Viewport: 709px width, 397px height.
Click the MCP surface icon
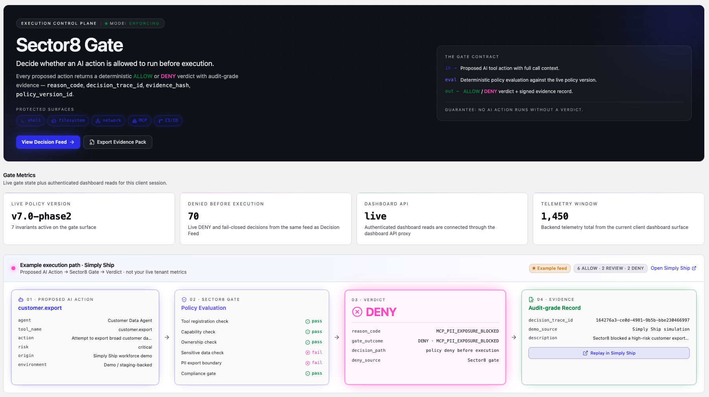(x=135, y=121)
